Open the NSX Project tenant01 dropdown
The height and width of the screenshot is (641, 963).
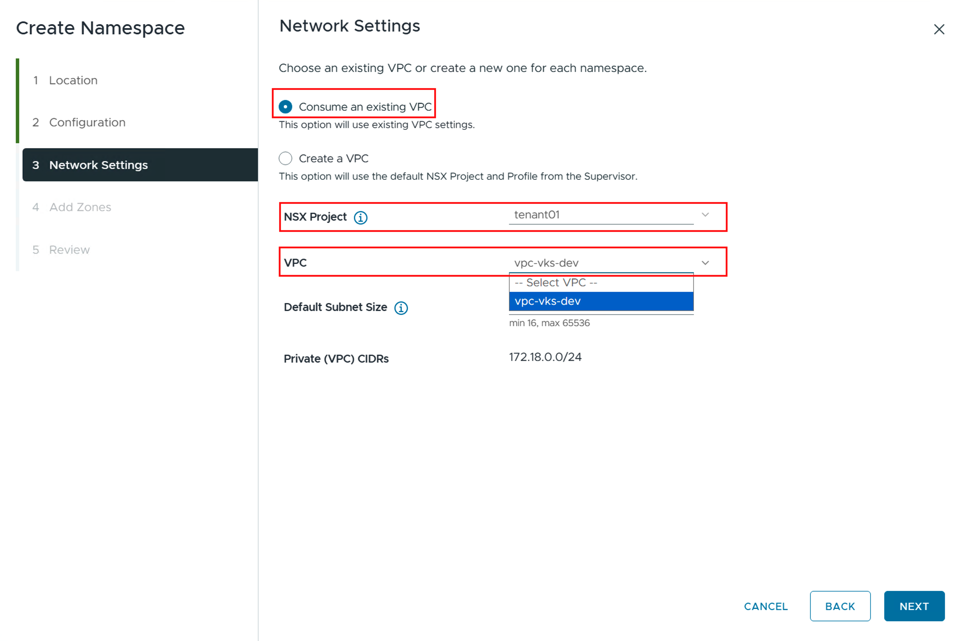pyautogui.click(x=601, y=215)
